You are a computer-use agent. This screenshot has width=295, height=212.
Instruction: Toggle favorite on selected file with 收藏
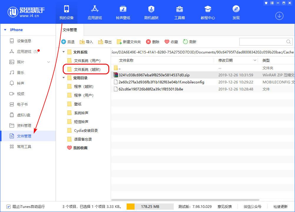[171, 42]
